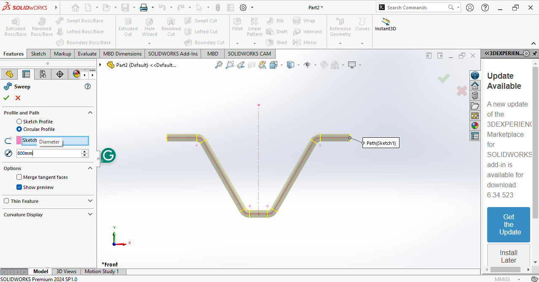Click the pink path selection color swatch
Screen dimensions: 539x282
point(19,140)
